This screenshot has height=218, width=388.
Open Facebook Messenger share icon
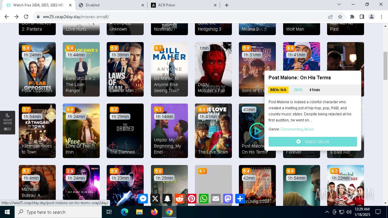(x=143, y=199)
